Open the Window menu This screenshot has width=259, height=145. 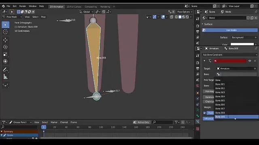tap(32, 6)
